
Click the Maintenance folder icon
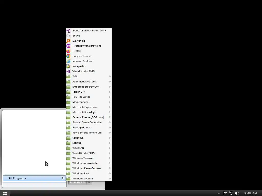click(x=68, y=102)
